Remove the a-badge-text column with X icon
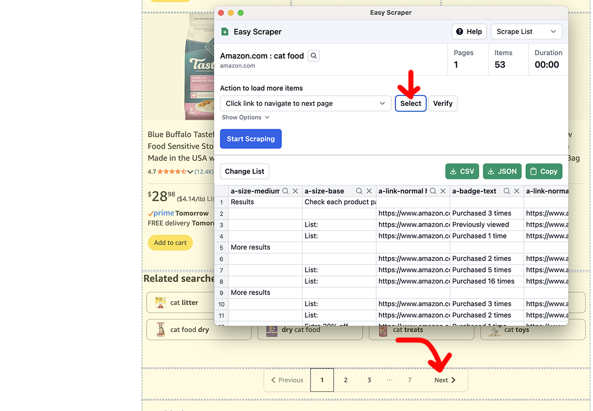This screenshot has width=593, height=411. 517,191
